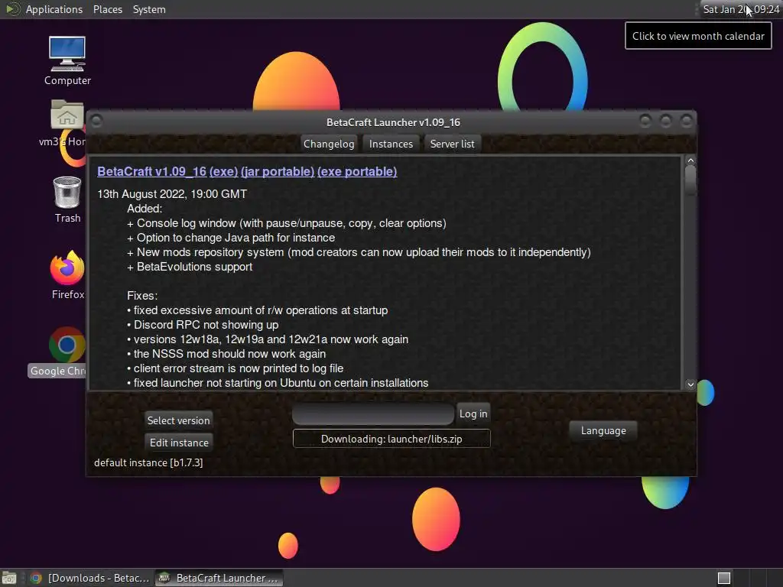The width and height of the screenshot is (783, 587).
Task: Click the workspace switcher square in bottom panel
Action: (724, 578)
